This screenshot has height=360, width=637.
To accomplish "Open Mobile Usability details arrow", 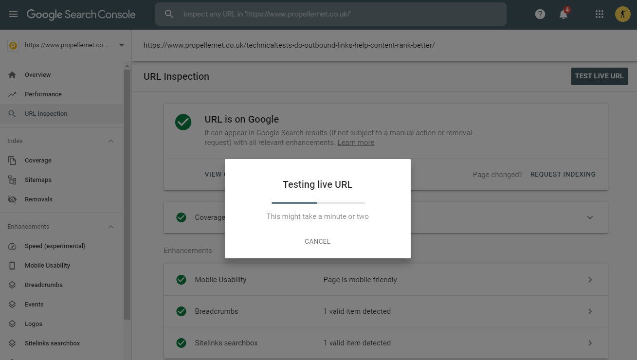I will click(590, 280).
